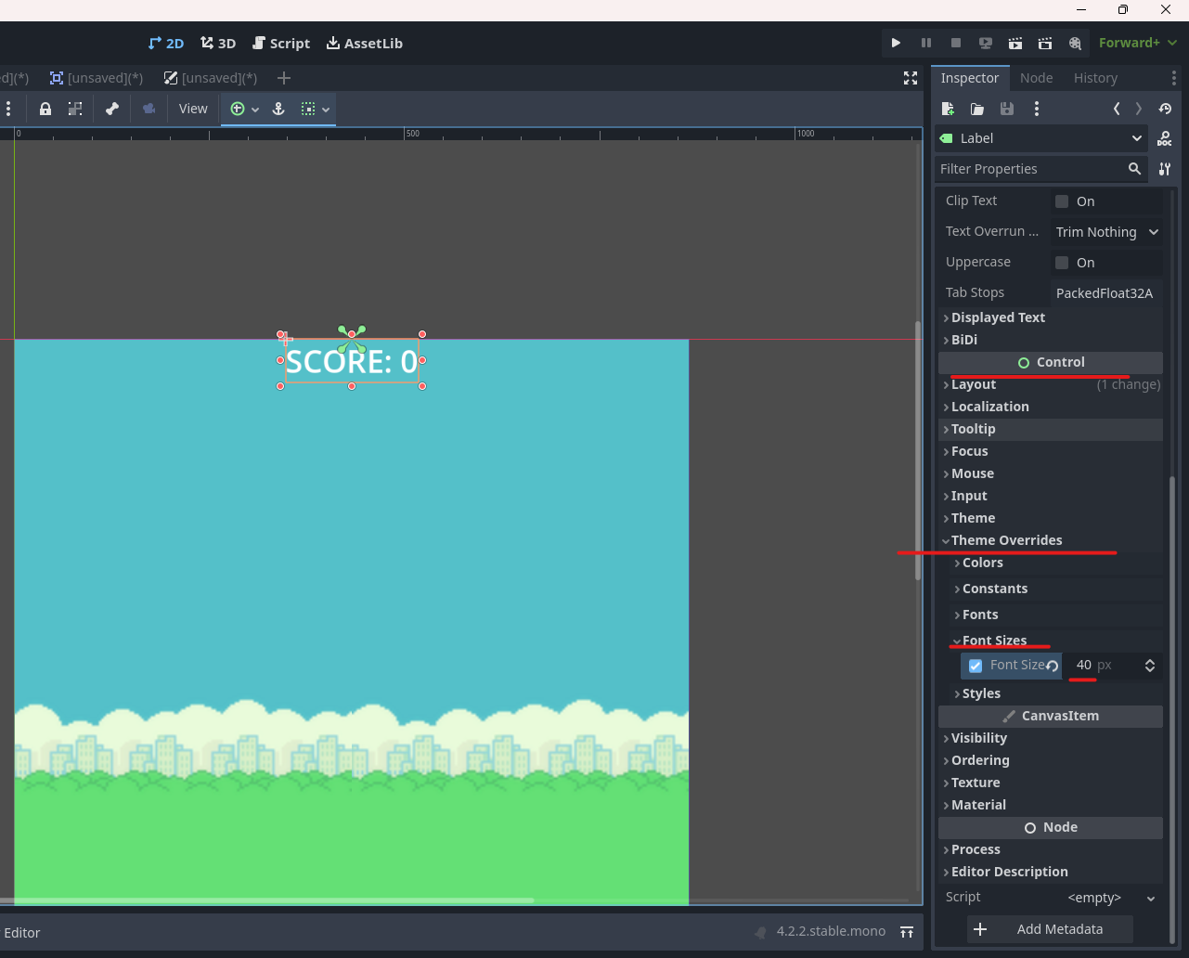This screenshot has height=958, width=1189.
Task: Toggle distraction-free mode icon
Action: click(911, 78)
